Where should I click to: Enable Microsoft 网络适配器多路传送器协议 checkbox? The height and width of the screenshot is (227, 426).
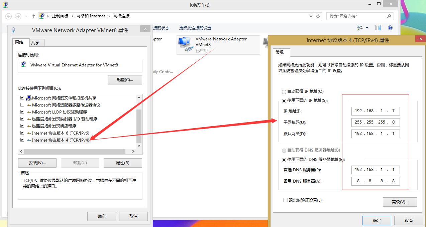pos(22,105)
